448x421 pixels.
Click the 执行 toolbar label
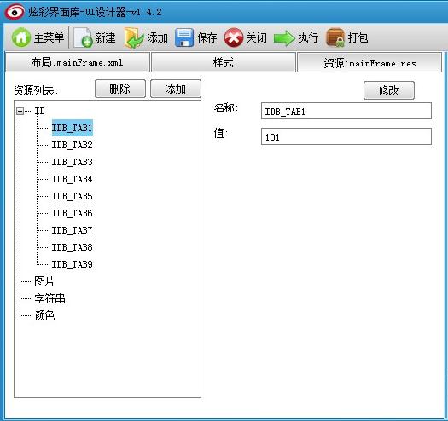(x=308, y=37)
